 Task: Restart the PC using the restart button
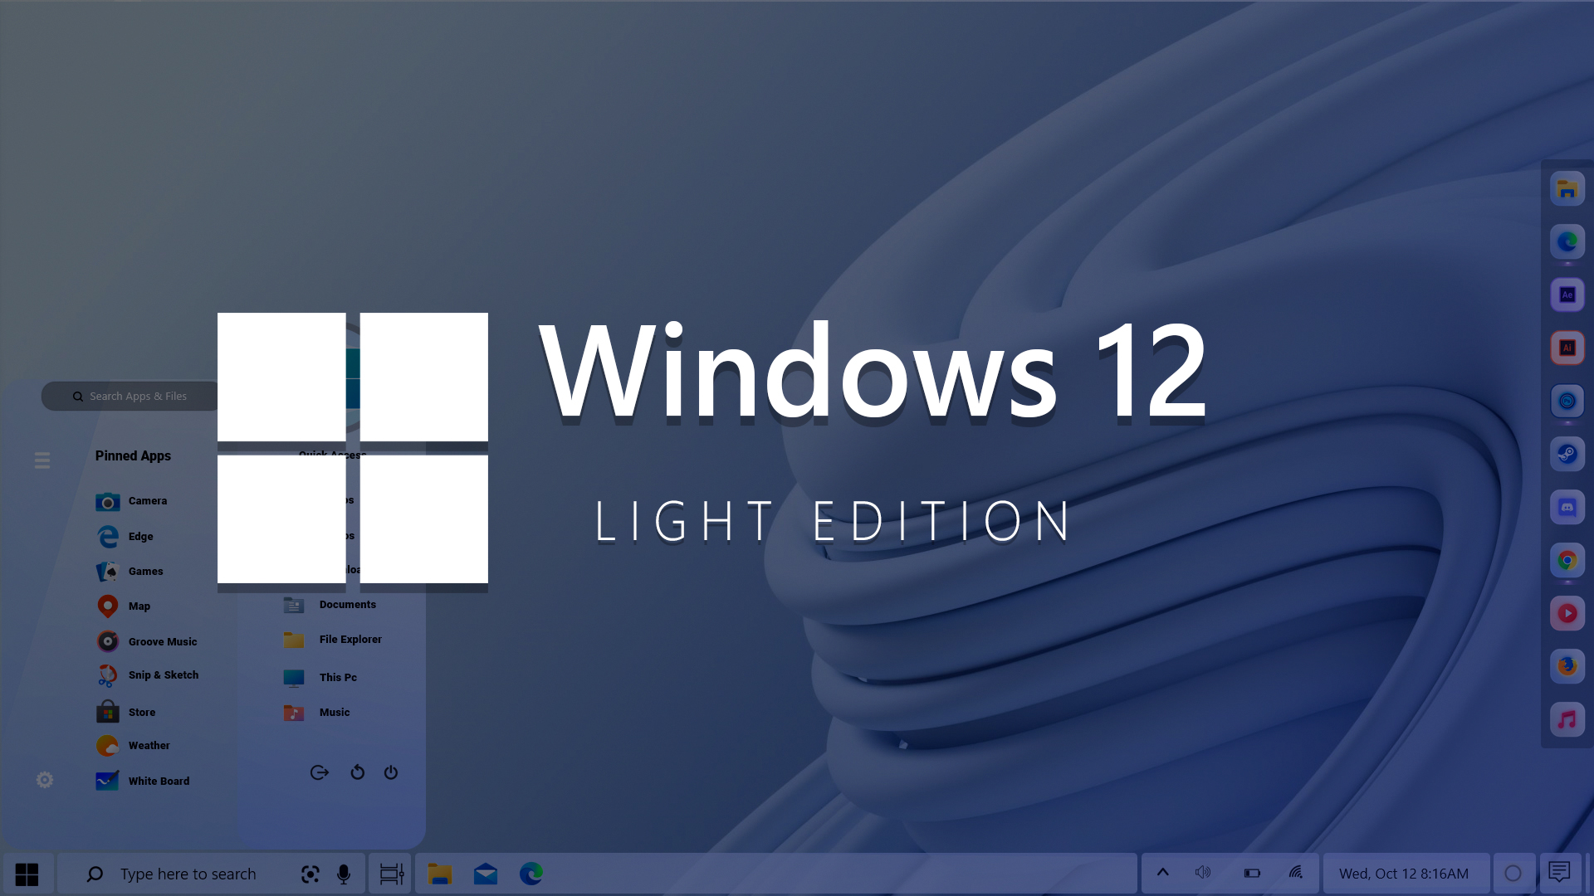pyautogui.click(x=357, y=772)
